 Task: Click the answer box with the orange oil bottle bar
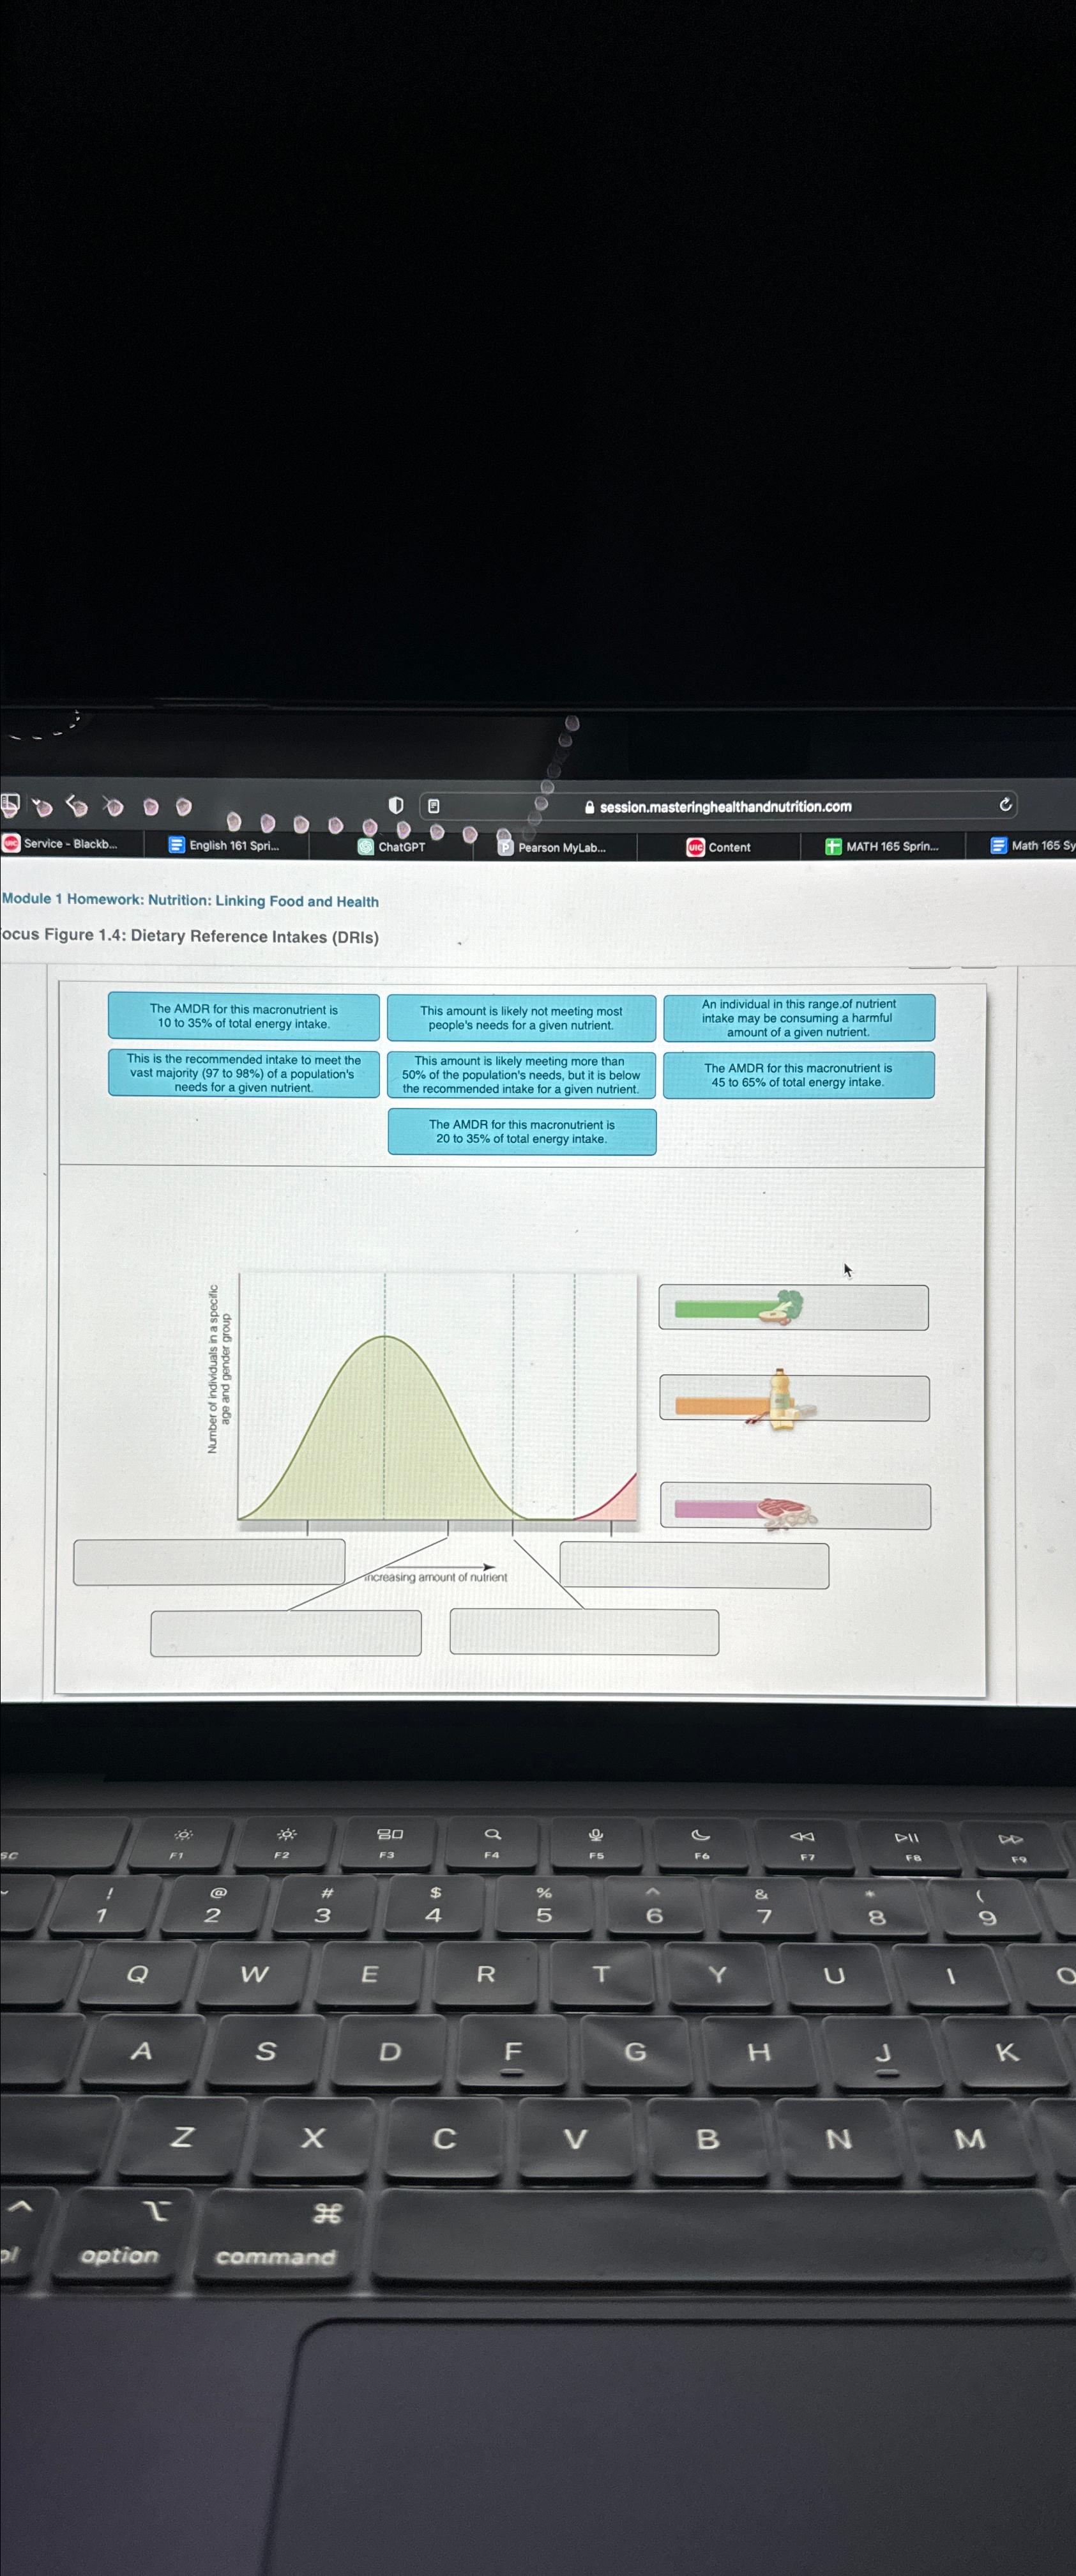794,1398
